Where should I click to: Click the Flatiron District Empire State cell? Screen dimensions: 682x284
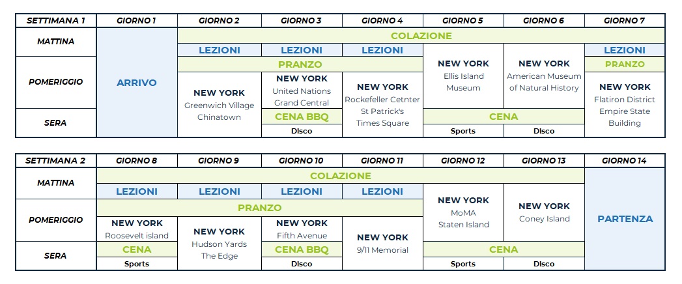[625, 105]
